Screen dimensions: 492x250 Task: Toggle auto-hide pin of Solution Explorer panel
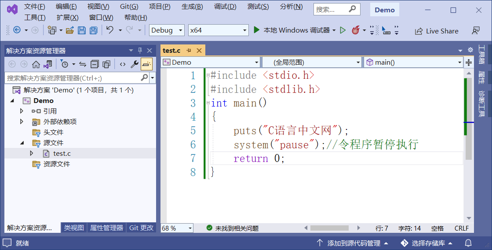click(x=140, y=51)
